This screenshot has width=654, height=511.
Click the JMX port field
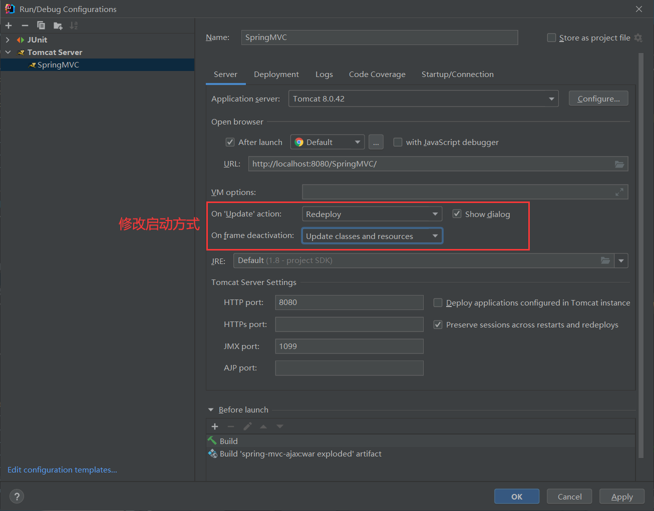(349, 346)
